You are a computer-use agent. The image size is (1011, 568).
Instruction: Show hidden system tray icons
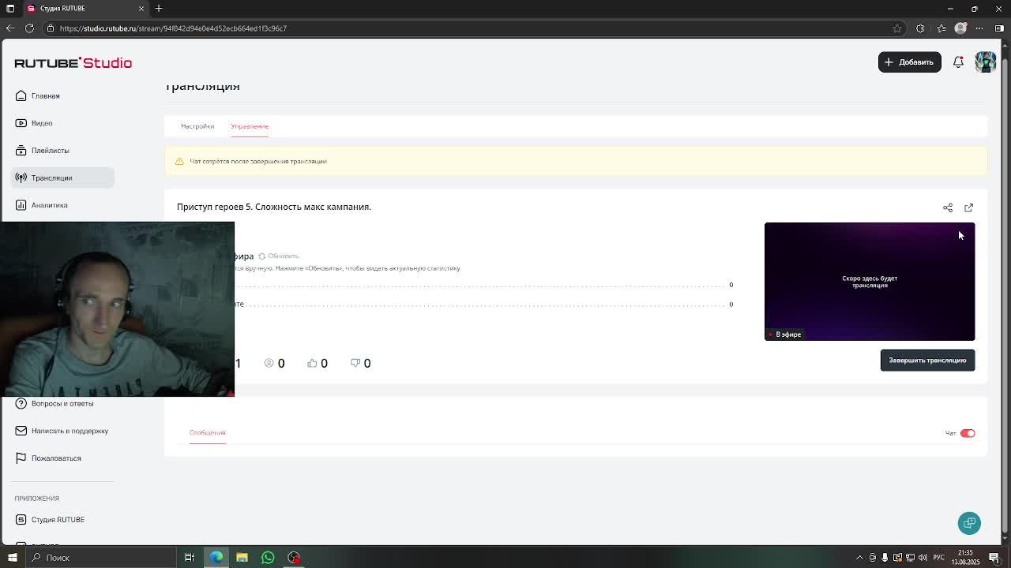click(x=860, y=558)
